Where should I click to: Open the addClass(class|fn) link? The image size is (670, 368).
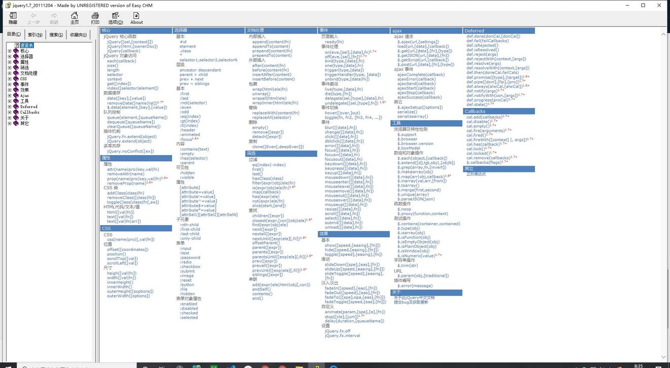(125, 193)
